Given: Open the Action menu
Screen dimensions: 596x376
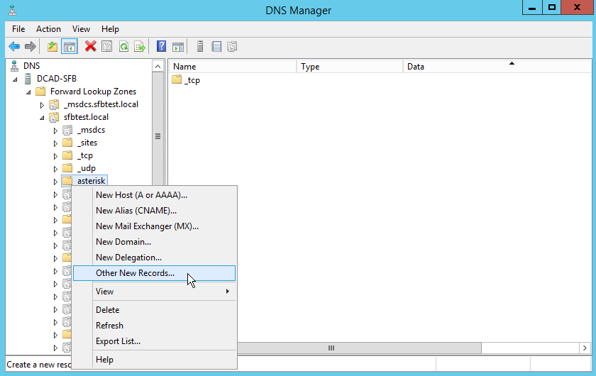Looking at the screenshot, I should click(x=48, y=29).
